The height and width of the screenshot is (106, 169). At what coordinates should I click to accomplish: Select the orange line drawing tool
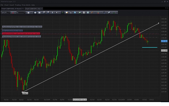coord(92,12)
